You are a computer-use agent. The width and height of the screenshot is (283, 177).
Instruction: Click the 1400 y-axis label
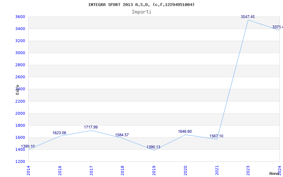tap(20, 149)
